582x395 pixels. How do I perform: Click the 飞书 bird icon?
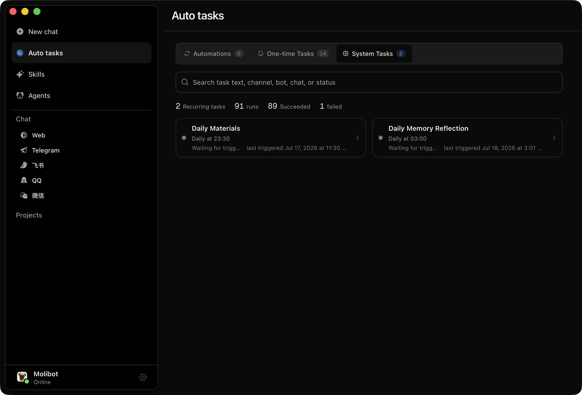pyautogui.click(x=24, y=165)
